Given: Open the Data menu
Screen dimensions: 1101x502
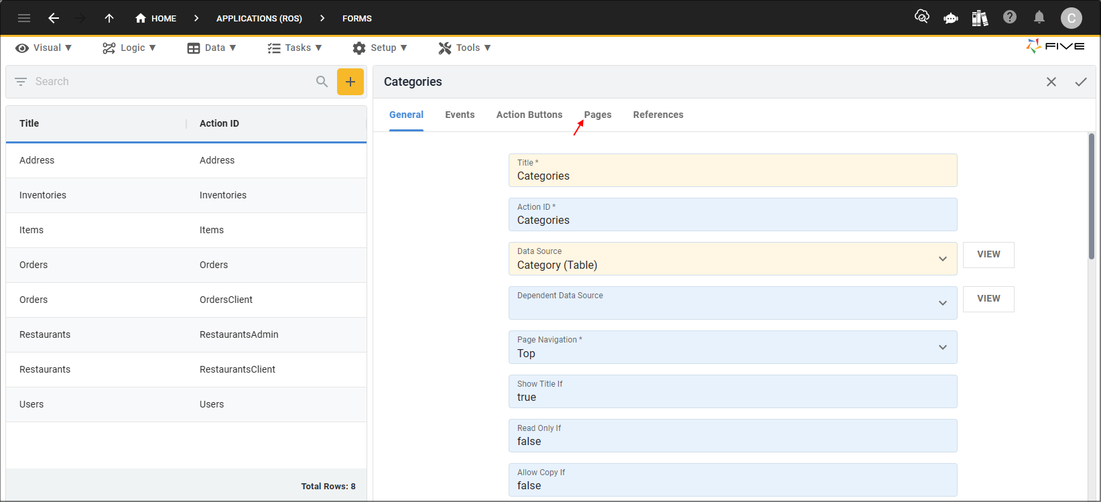Looking at the screenshot, I should [x=212, y=48].
